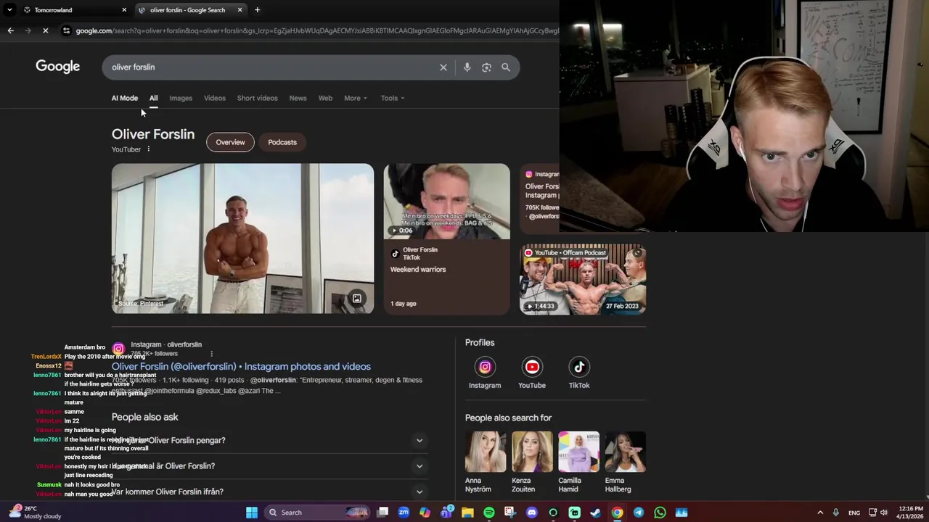Screen dimensions: 929x522
Task: Click the browser address bar
Action: pos(316,30)
